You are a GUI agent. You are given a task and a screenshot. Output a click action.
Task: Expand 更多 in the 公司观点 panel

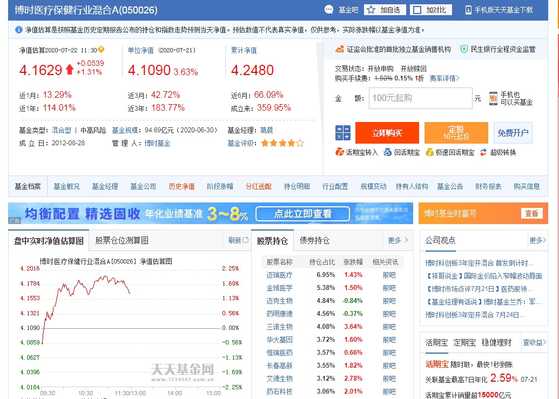[537, 240]
